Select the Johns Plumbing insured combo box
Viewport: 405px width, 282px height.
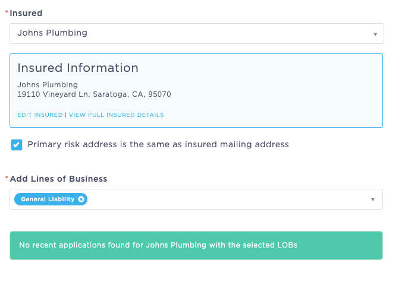(x=197, y=33)
